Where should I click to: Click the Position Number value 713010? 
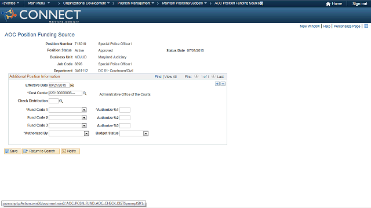tap(80, 44)
